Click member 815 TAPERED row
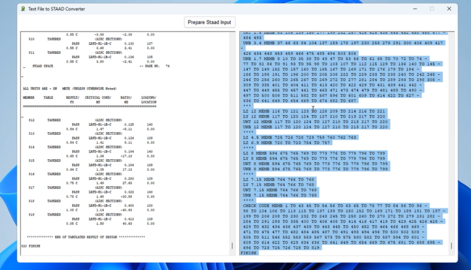 point(75,160)
